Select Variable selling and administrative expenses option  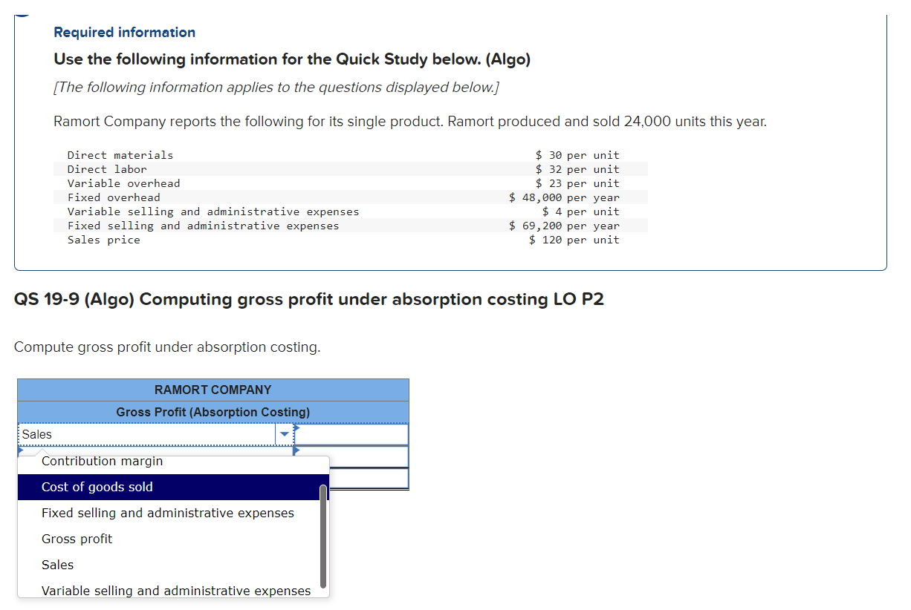176,591
